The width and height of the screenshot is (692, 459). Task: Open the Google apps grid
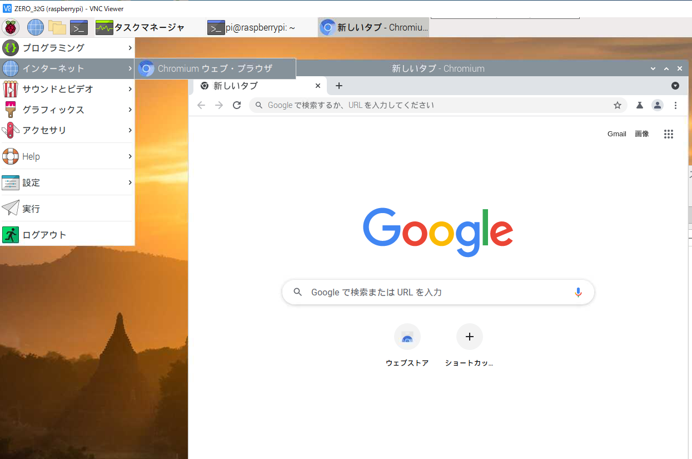pos(669,134)
